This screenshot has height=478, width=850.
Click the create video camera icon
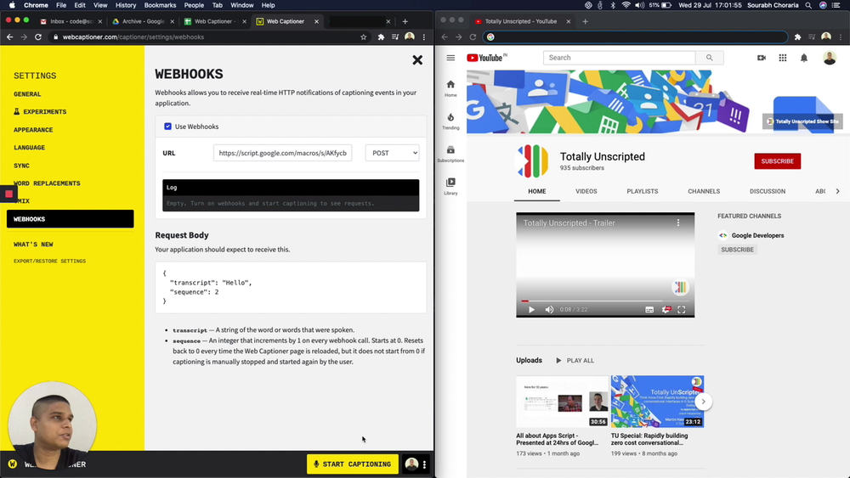(762, 58)
